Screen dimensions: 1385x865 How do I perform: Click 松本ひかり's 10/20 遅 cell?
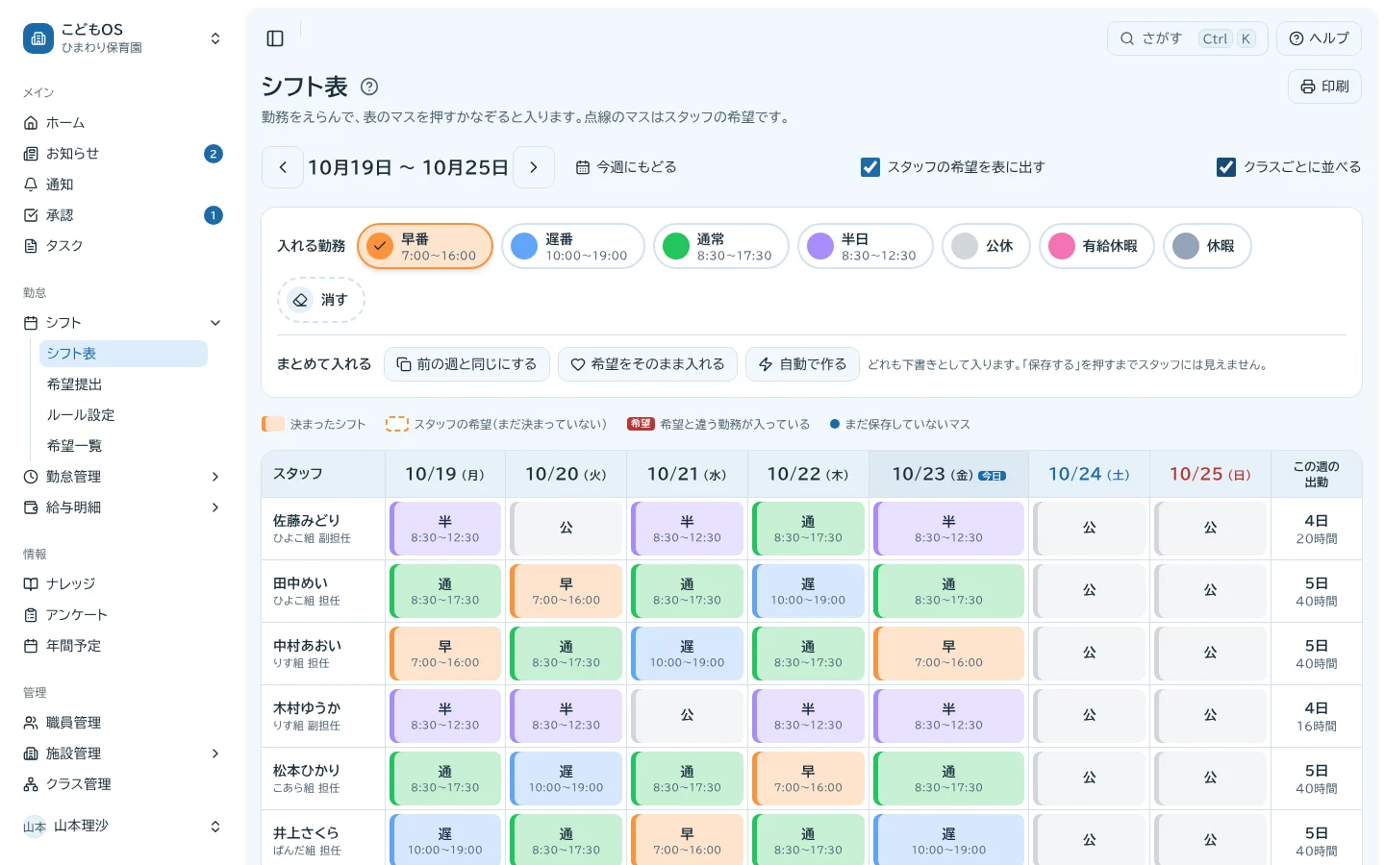[567, 778]
